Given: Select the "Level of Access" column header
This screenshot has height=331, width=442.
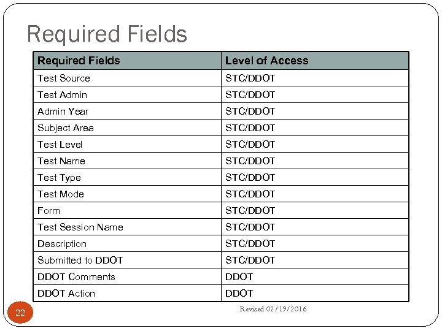Looking at the screenshot, I should [266, 61].
